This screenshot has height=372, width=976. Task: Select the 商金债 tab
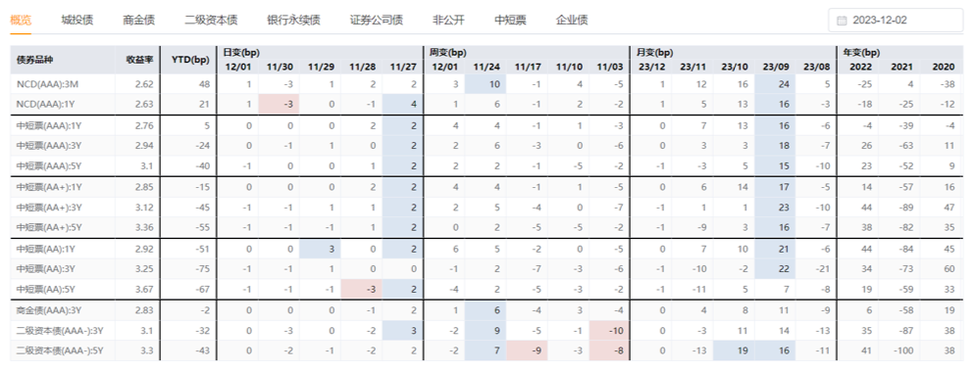click(x=139, y=20)
